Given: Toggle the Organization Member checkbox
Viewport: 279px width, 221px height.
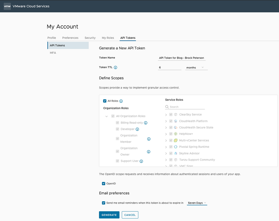Looking at the screenshot, I should tap(117, 138).
